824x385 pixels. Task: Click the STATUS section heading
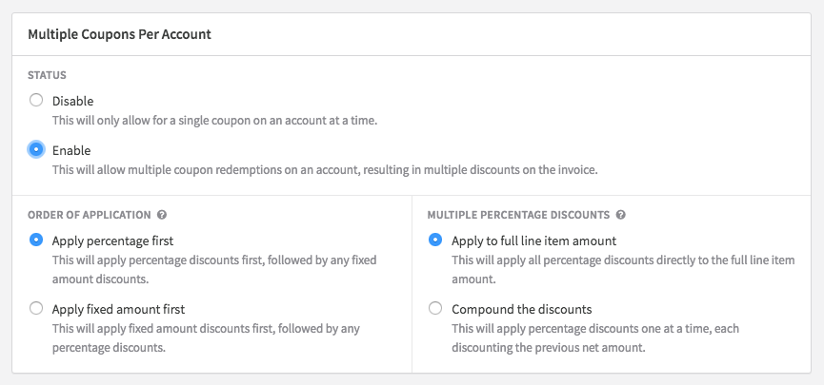click(47, 74)
